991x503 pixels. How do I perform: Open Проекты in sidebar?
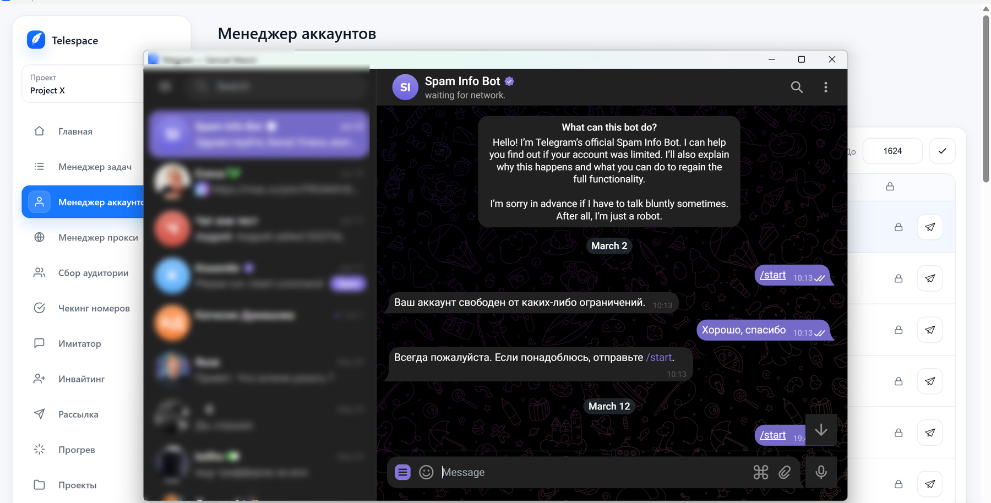[x=77, y=485]
